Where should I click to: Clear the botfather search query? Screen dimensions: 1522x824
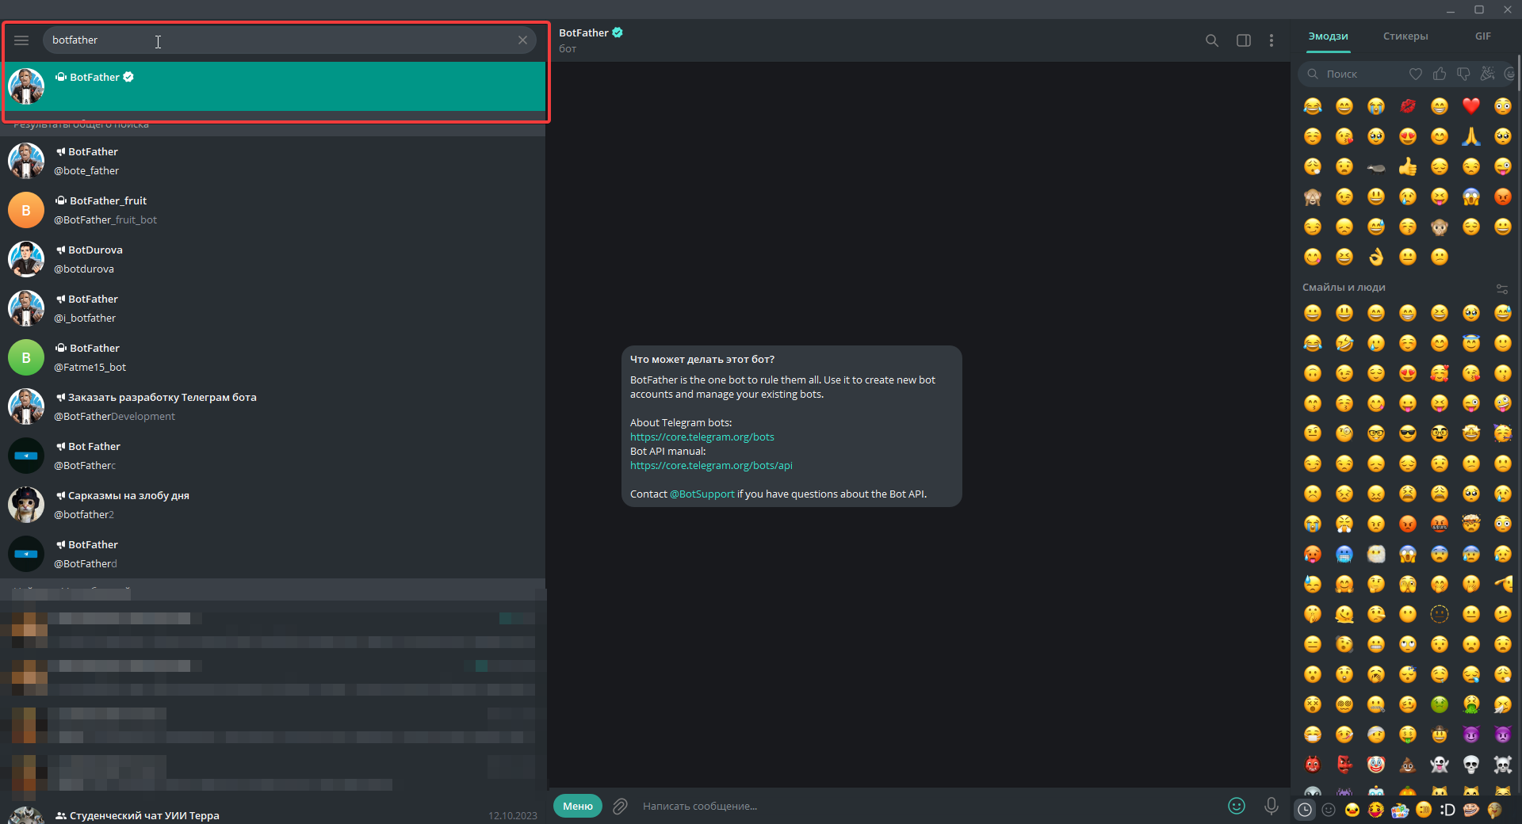click(522, 40)
